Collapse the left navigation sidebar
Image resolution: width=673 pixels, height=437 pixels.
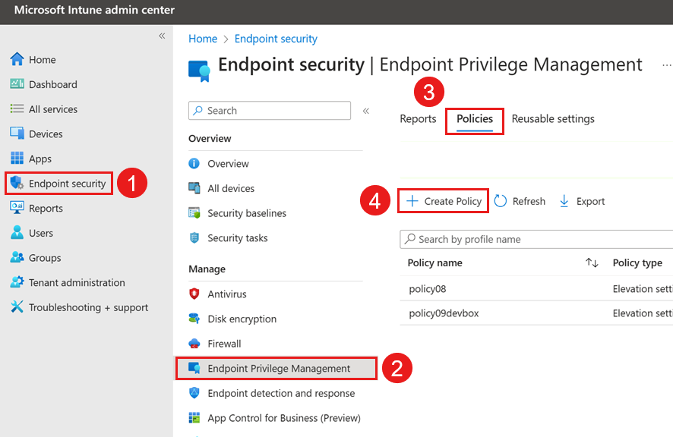[162, 36]
